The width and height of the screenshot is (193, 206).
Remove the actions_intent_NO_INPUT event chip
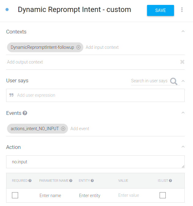[63, 129]
